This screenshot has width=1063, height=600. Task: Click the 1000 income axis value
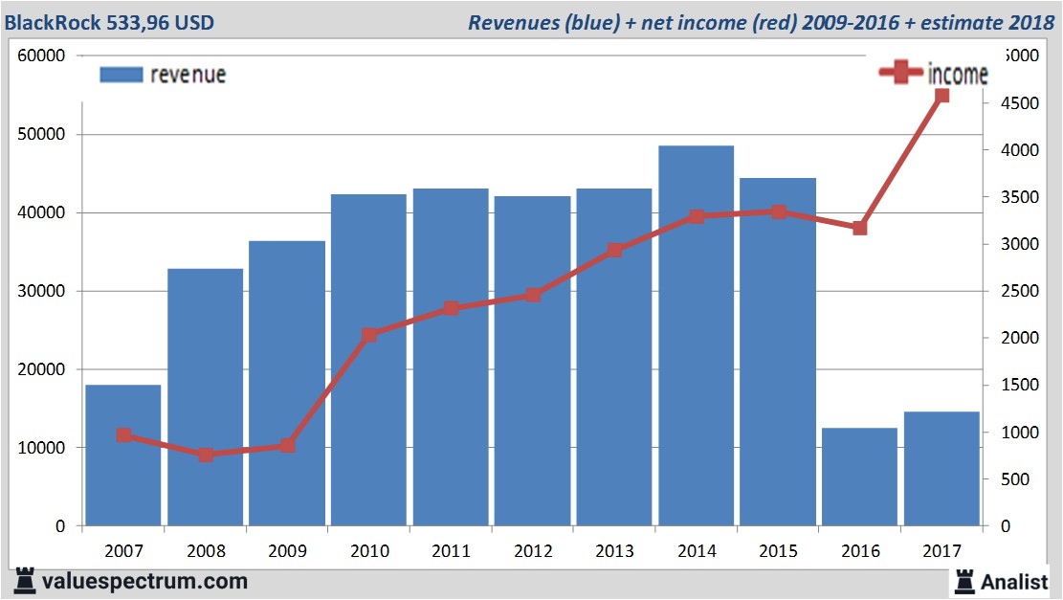(x=1020, y=432)
